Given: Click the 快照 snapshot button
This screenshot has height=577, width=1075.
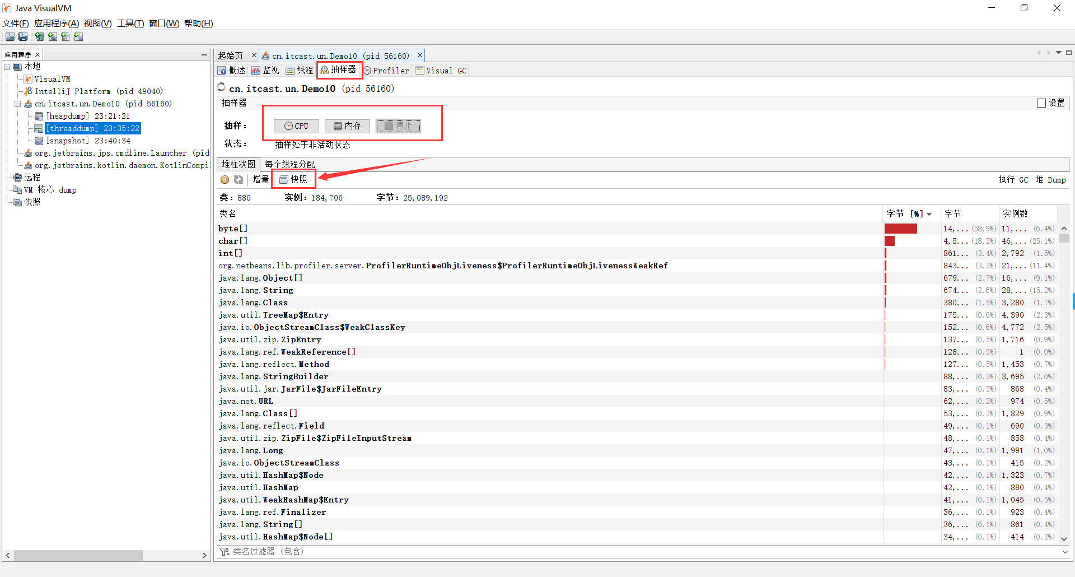Looking at the screenshot, I should [x=294, y=180].
